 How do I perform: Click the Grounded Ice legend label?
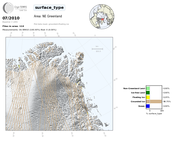coord(138,101)
